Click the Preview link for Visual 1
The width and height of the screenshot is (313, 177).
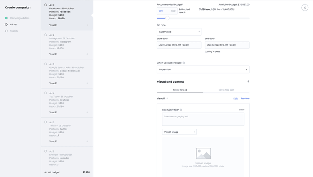245,98
